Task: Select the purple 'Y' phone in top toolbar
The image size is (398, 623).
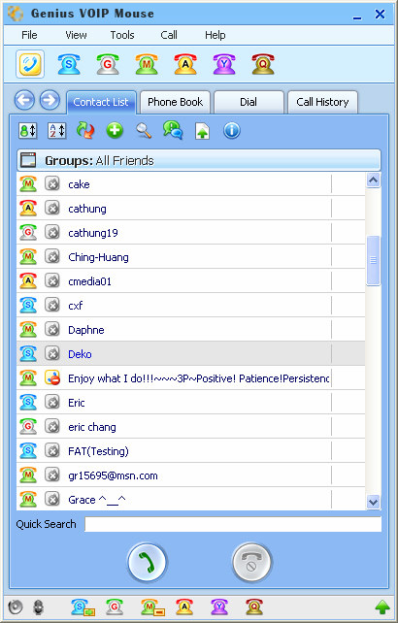Action: click(224, 64)
